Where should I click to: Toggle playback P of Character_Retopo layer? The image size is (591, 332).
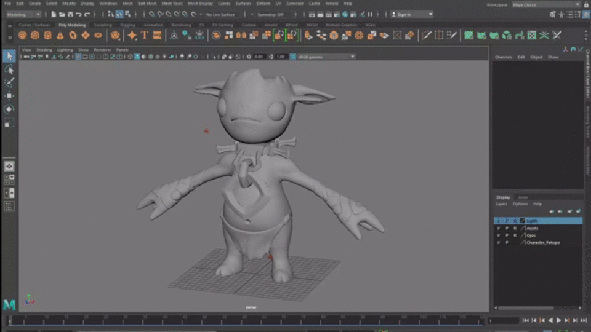tap(507, 243)
